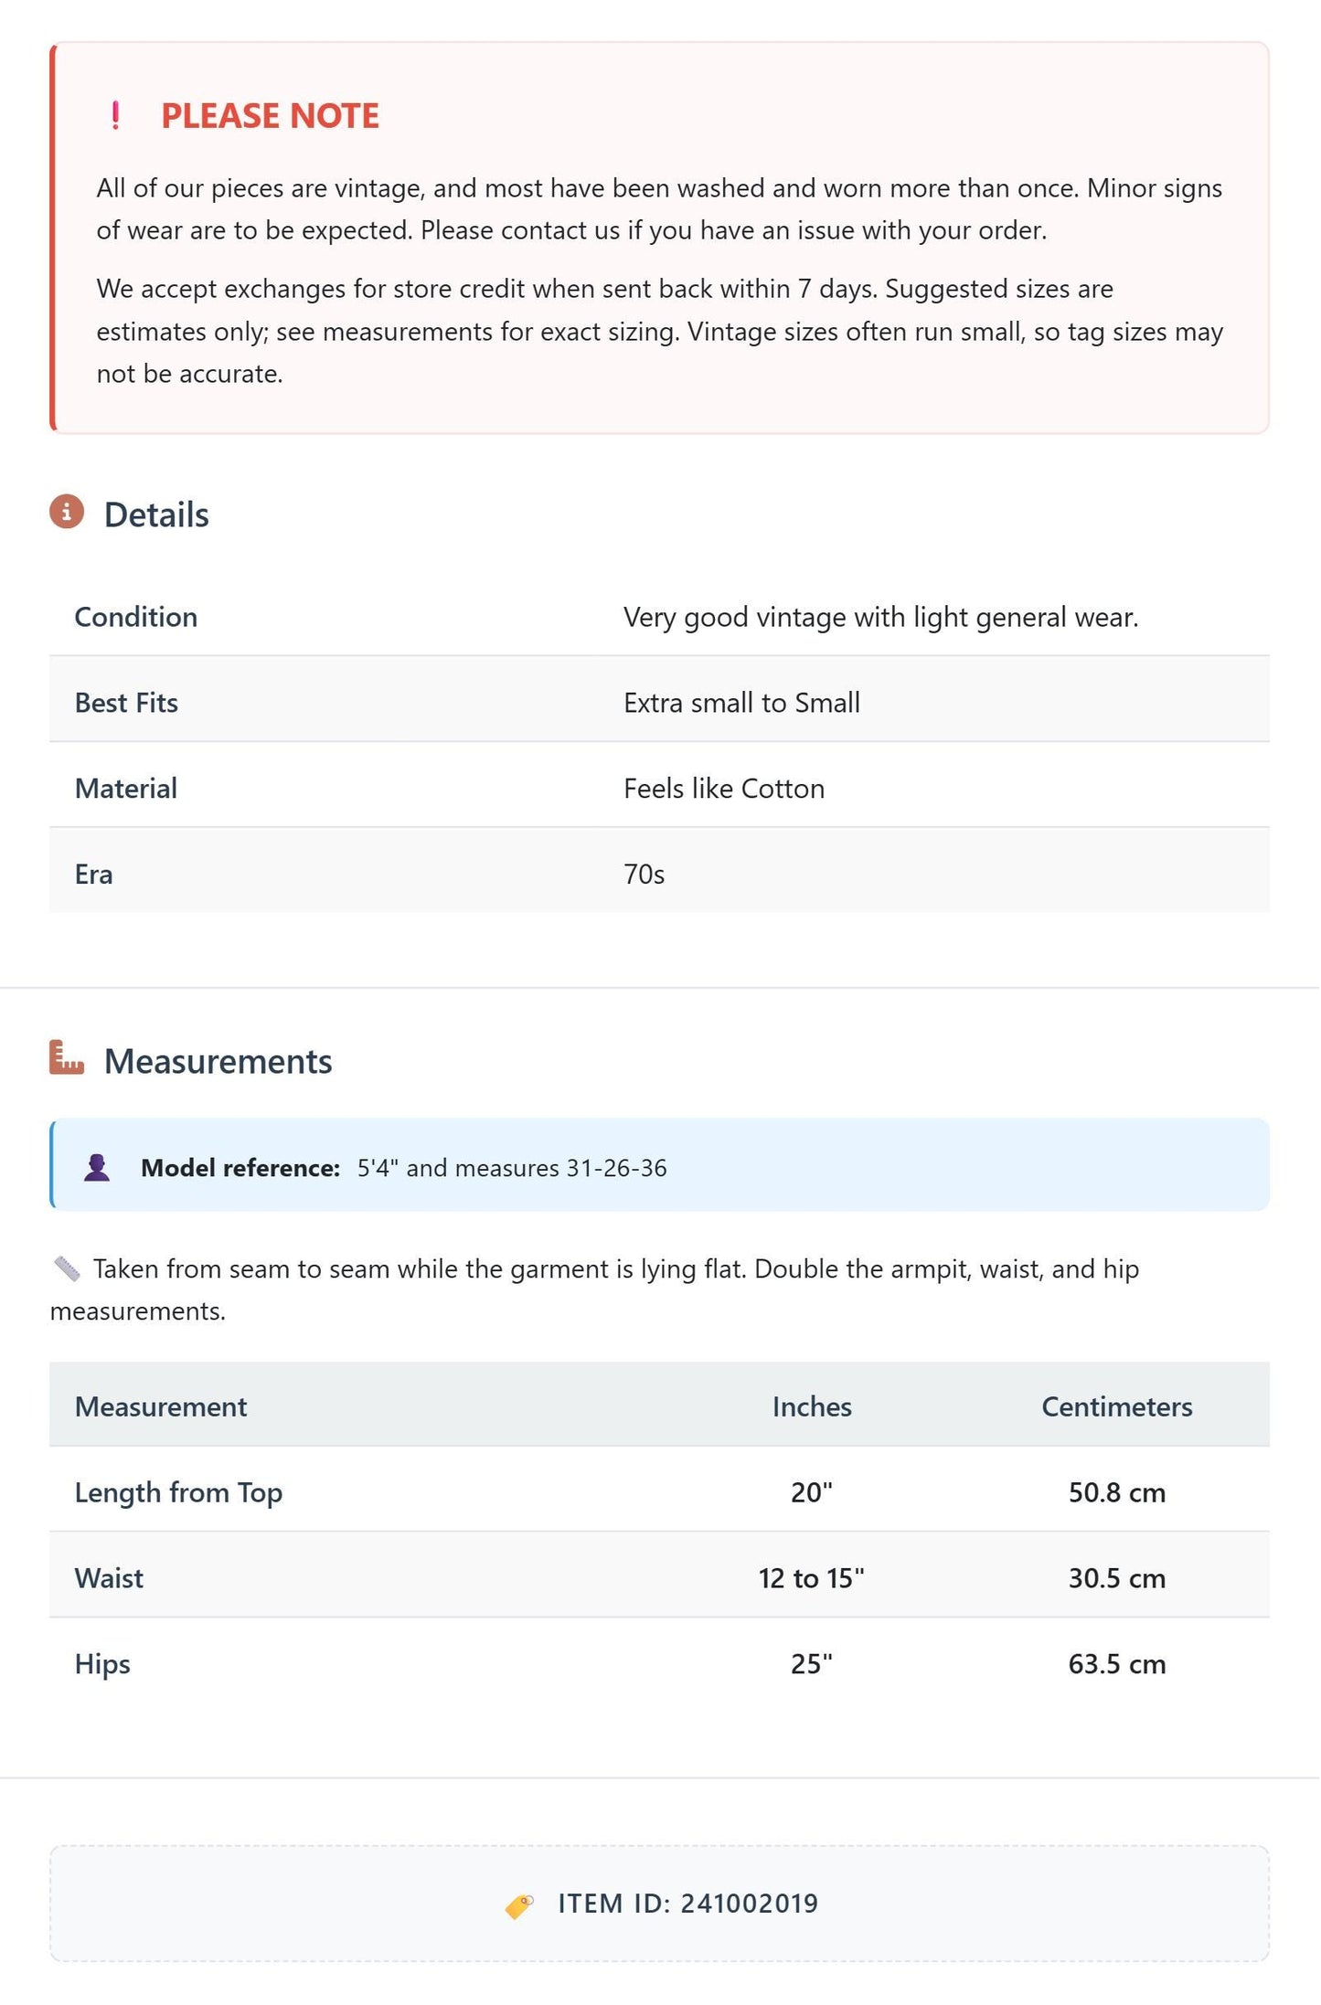Screen dimensions: 1321x2005
Task: Click the Hips 63.5 cm value
Action: (1117, 1664)
